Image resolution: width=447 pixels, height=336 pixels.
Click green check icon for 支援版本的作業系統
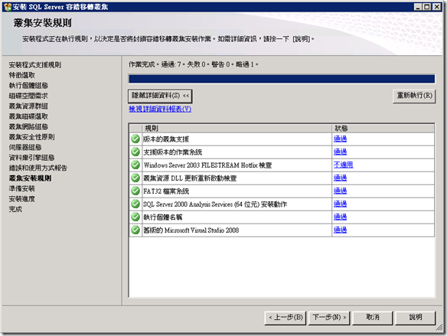tap(135, 152)
